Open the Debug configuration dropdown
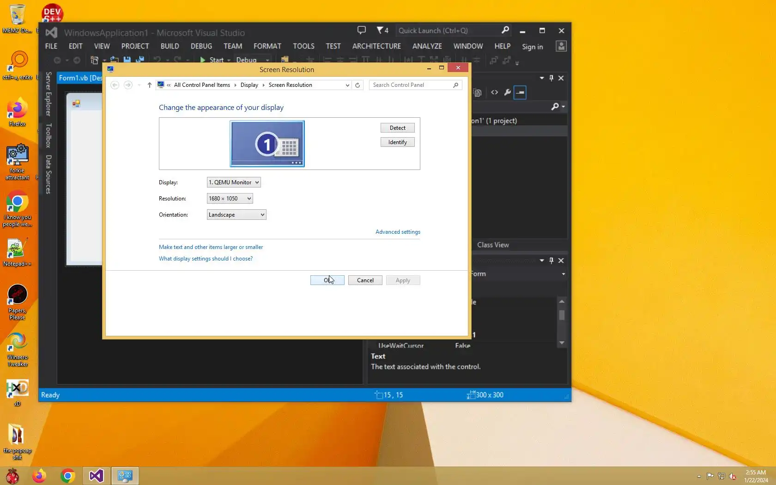 (x=253, y=60)
